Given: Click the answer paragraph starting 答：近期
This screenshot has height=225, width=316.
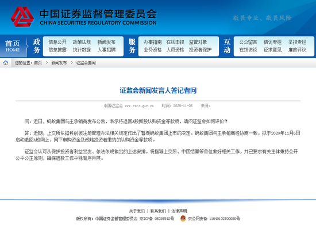Looking at the screenshot, I should [158, 136].
